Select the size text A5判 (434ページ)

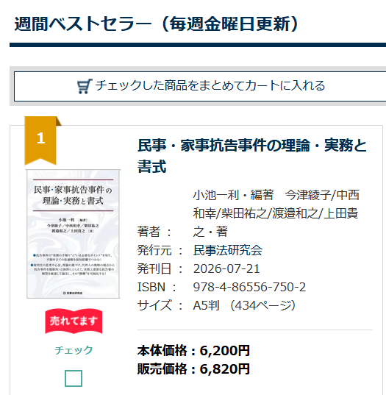244,305
